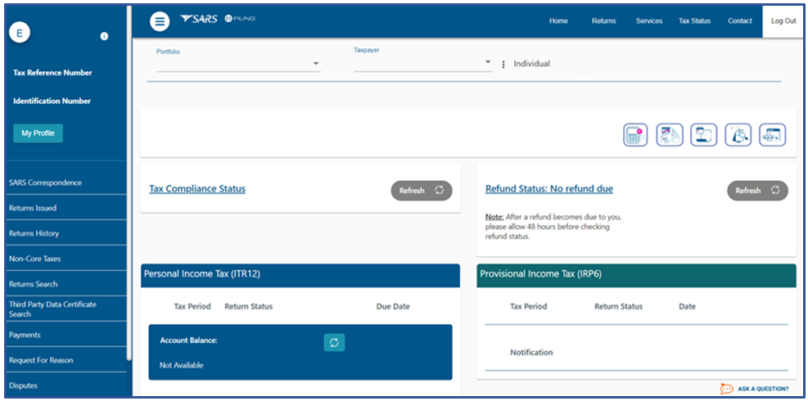Image resolution: width=808 pixels, height=401 pixels.
Task: Open the Returns menu in top navigation
Action: (x=603, y=21)
